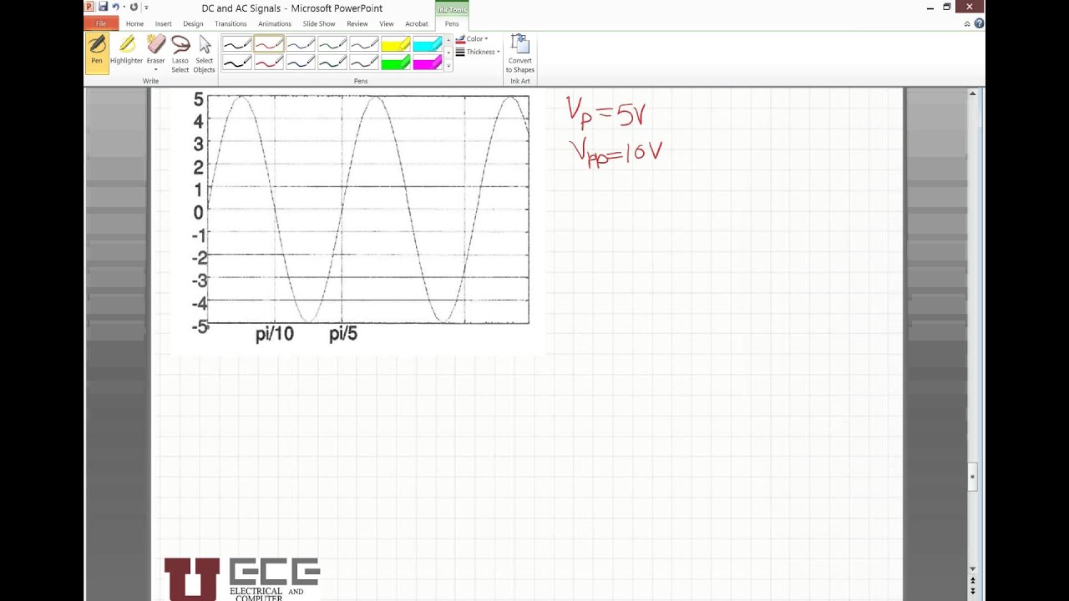This screenshot has height=601, width=1069.
Task: Open PowerPoint Help question mark
Action: pyautogui.click(x=979, y=23)
